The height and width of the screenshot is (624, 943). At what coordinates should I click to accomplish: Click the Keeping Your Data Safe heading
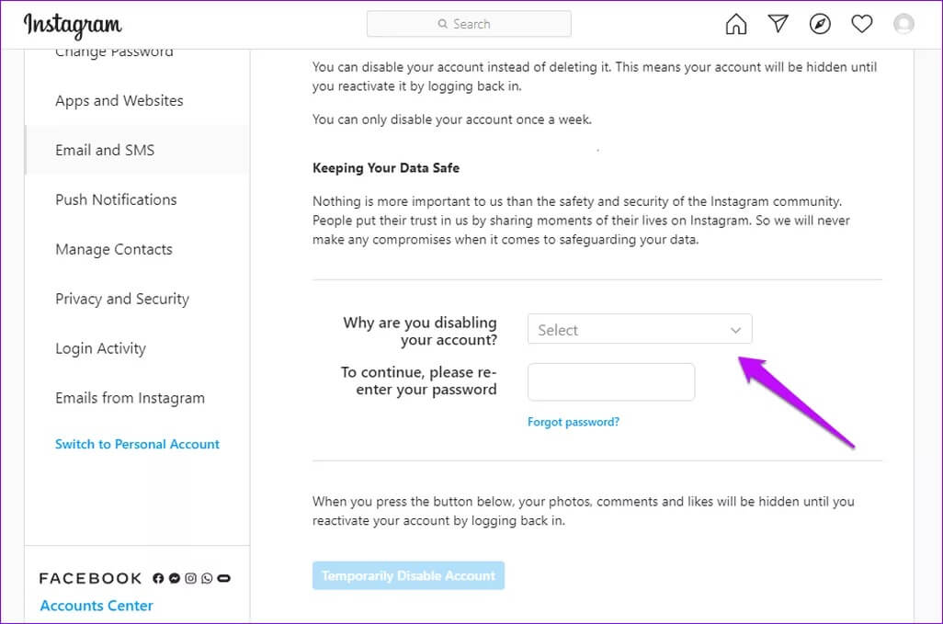tap(385, 168)
